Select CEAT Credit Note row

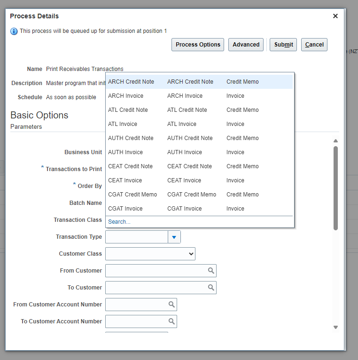coord(199,166)
